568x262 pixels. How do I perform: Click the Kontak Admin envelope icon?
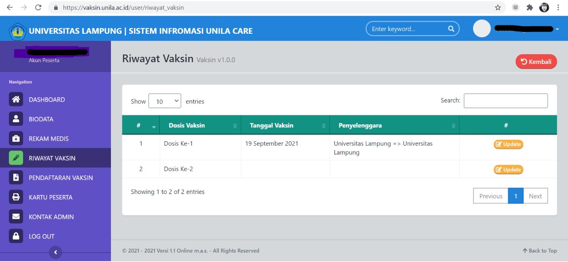pyautogui.click(x=16, y=217)
